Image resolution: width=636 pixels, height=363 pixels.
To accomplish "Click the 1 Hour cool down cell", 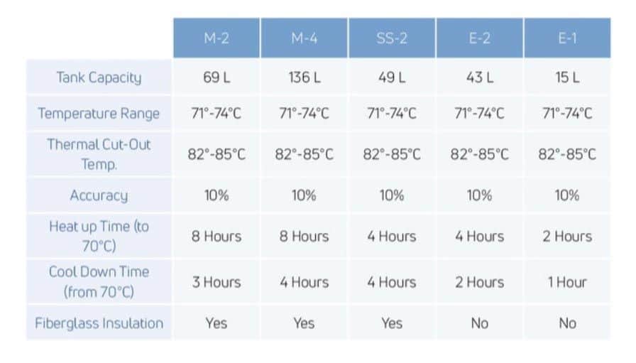I will tap(567, 282).
